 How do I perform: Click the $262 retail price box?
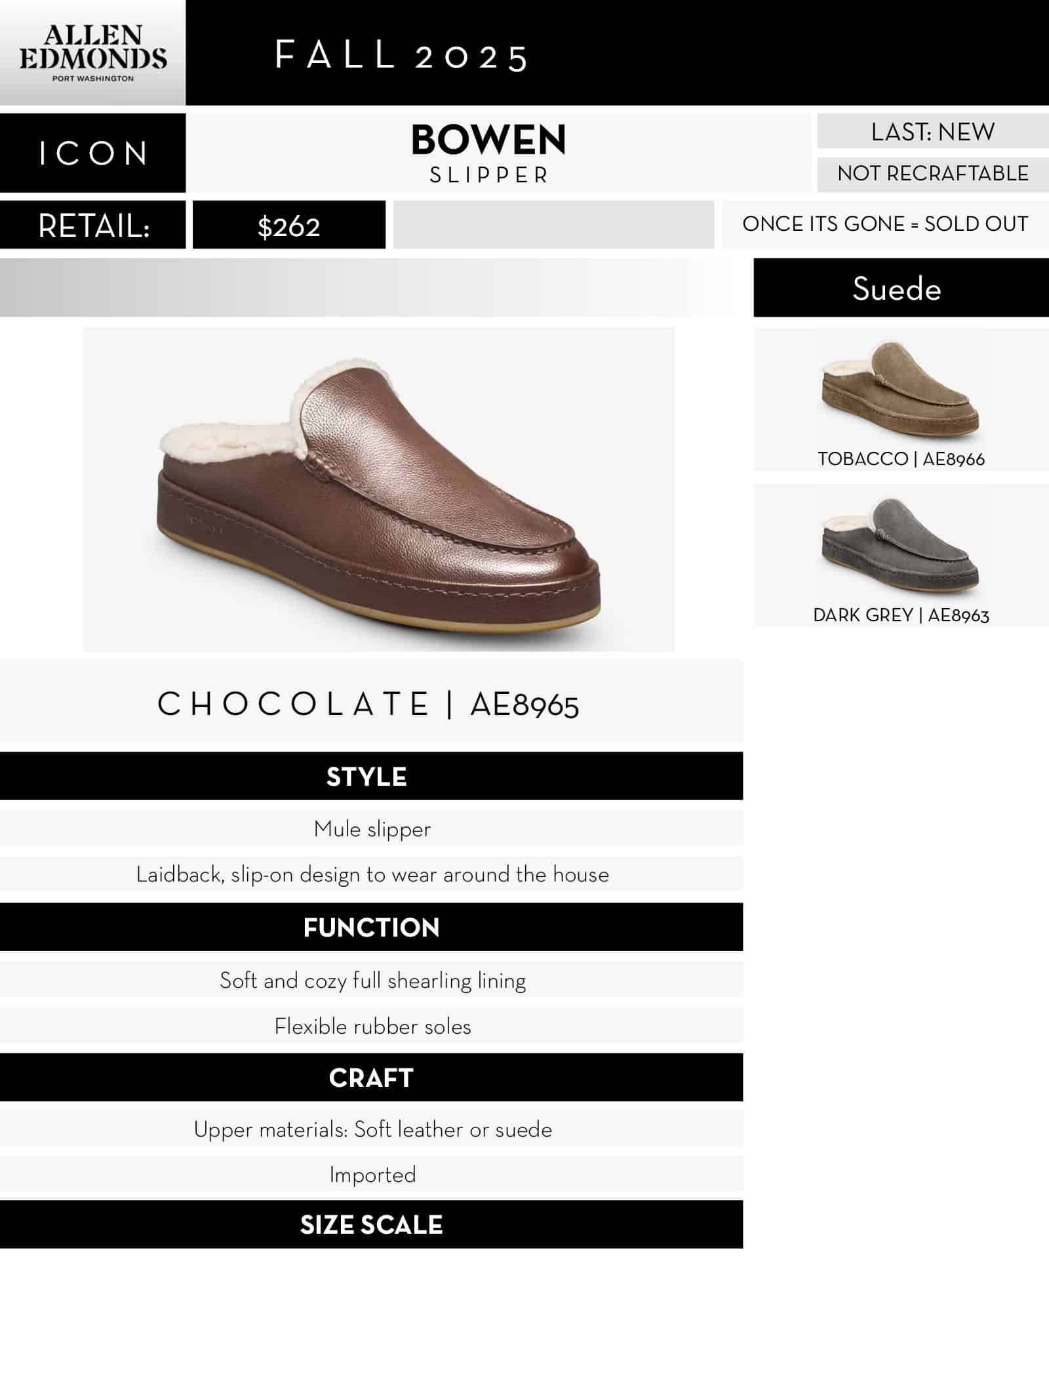pos(288,226)
